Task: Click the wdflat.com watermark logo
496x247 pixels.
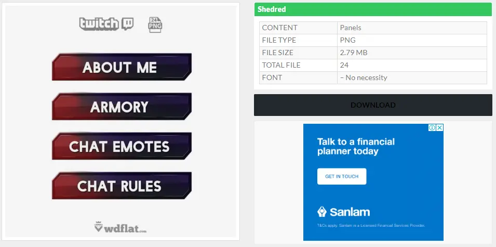Action: pos(120,227)
